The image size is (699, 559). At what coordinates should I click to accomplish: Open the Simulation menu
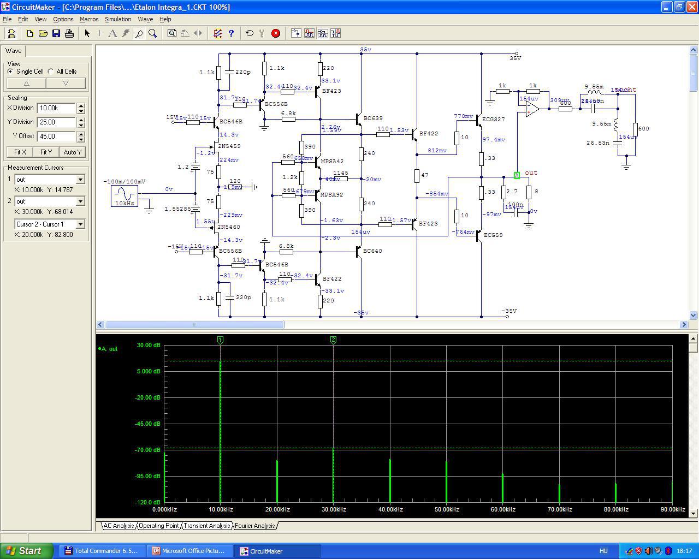pos(118,19)
